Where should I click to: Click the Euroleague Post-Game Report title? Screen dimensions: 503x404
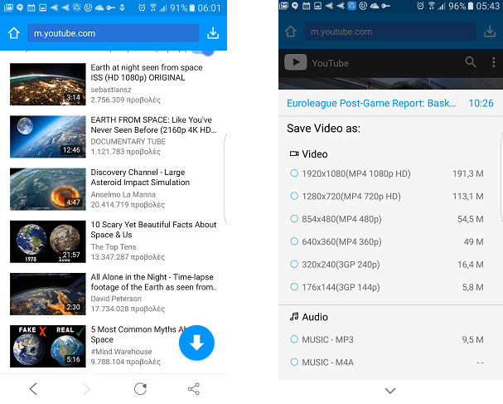pos(371,103)
